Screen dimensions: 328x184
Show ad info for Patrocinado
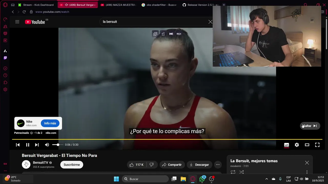31,133
